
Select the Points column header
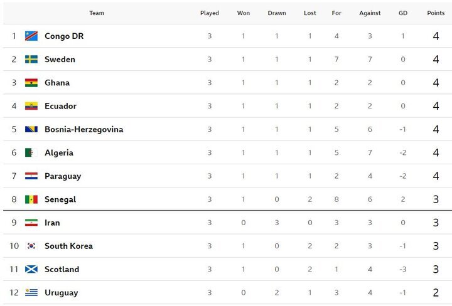click(x=436, y=13)
